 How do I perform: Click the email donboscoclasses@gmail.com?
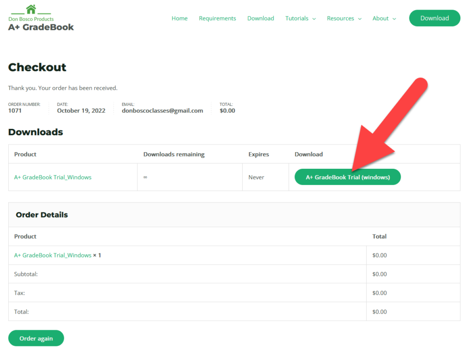tap(162, 110)
